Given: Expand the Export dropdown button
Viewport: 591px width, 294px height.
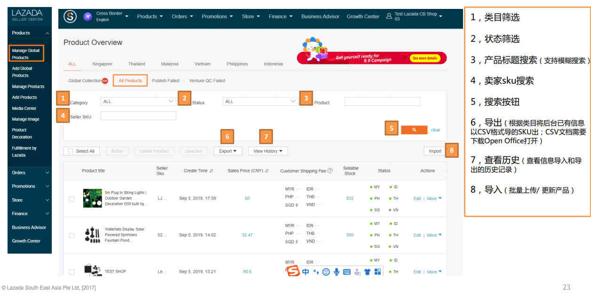Looking at the screenshot, I should 228,151.
